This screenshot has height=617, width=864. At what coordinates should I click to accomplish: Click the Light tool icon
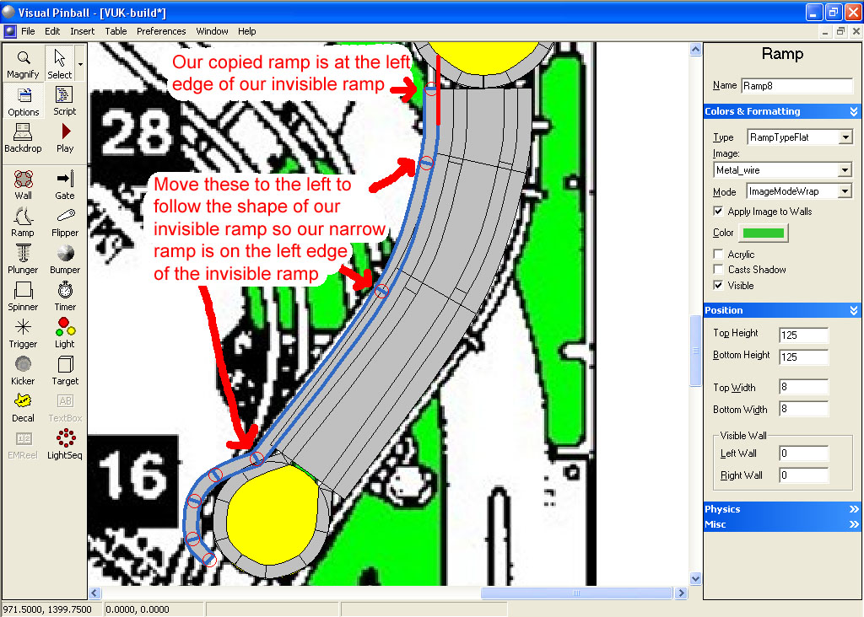pyautogui.click(x=65, y=332)
